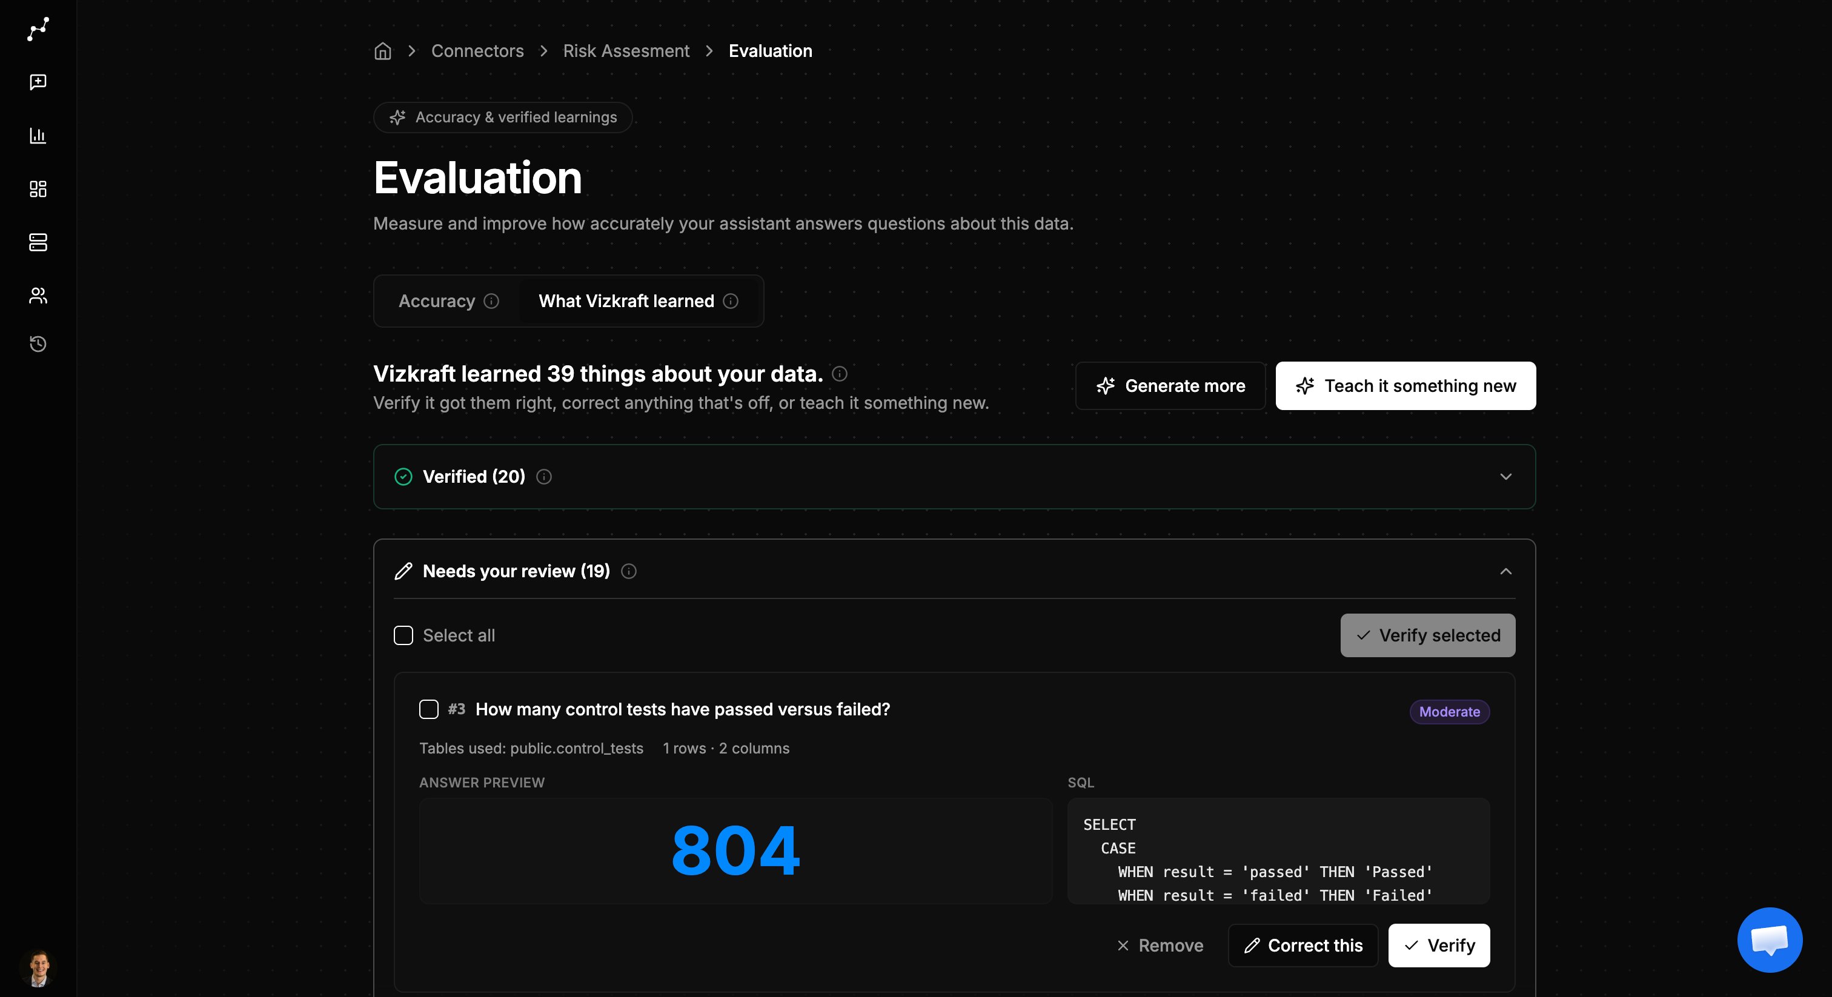
Task: Expand the Verified (20) section chevron
Action: point(1505,477)
